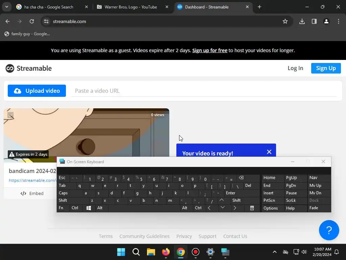Open the Contact Us footer link

235,236
